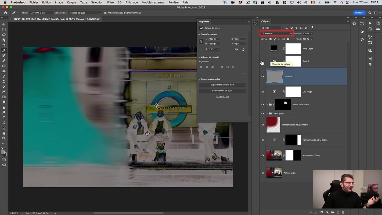382x215 pixels.
Task: Hide the version plus floue layer
Action: pos(263,155)
